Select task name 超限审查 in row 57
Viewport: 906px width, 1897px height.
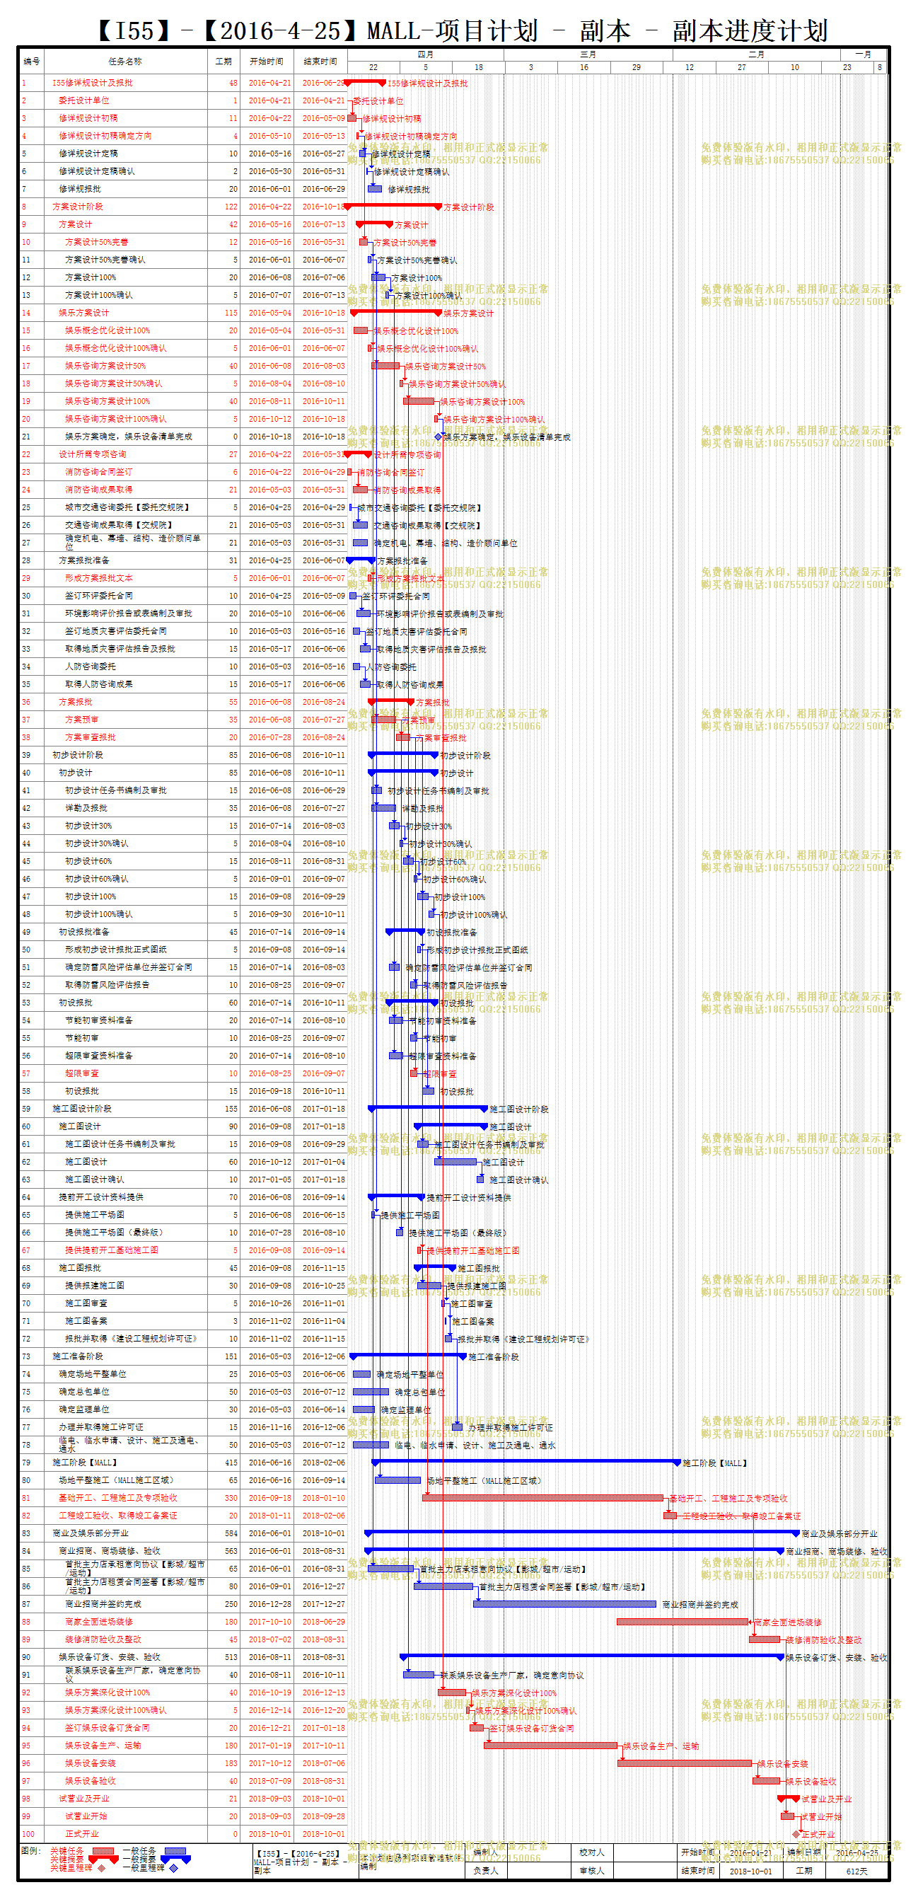82,1073
